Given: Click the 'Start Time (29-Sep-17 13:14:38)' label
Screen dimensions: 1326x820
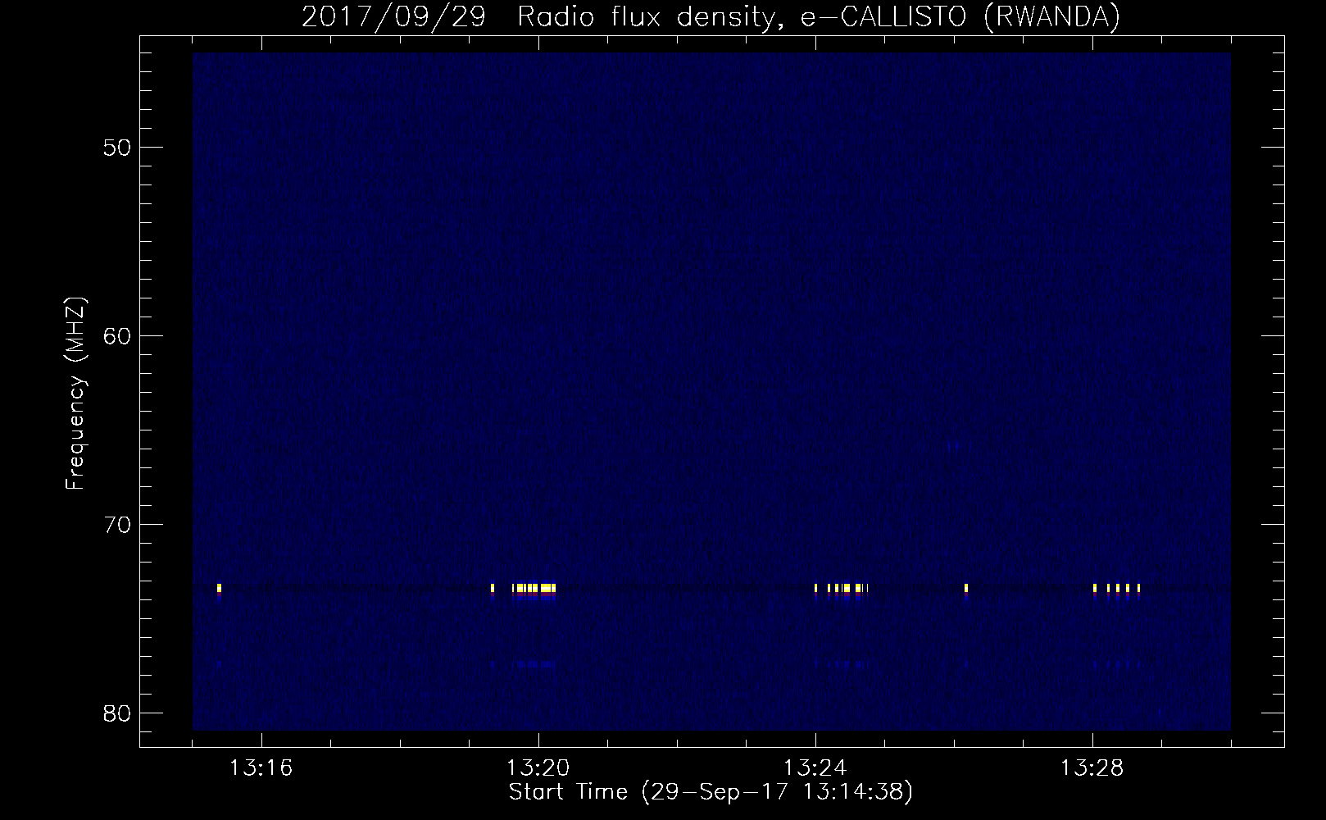Looking at the screenshot, I should (711, 792).
